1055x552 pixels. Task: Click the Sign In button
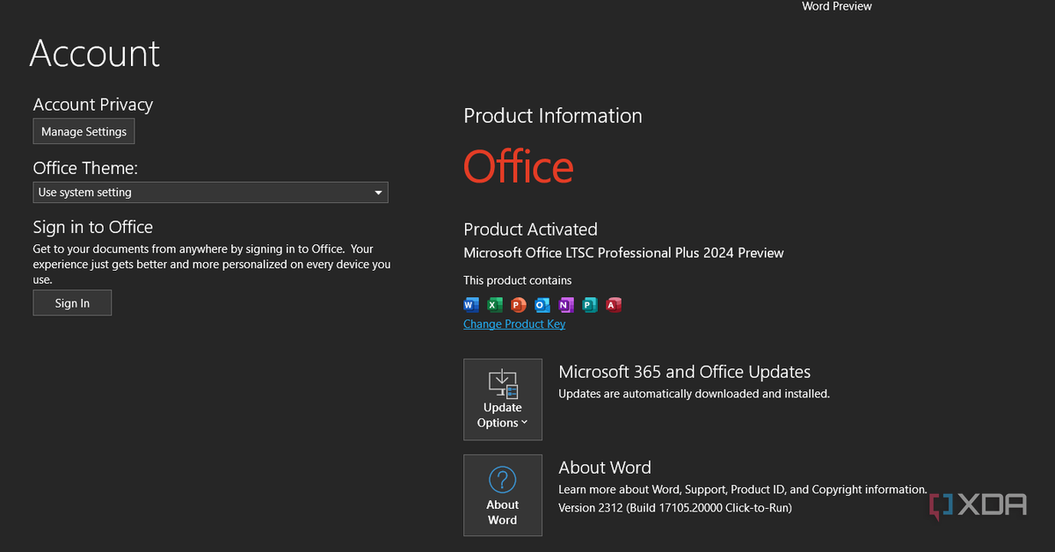click(x=72, y=302)
